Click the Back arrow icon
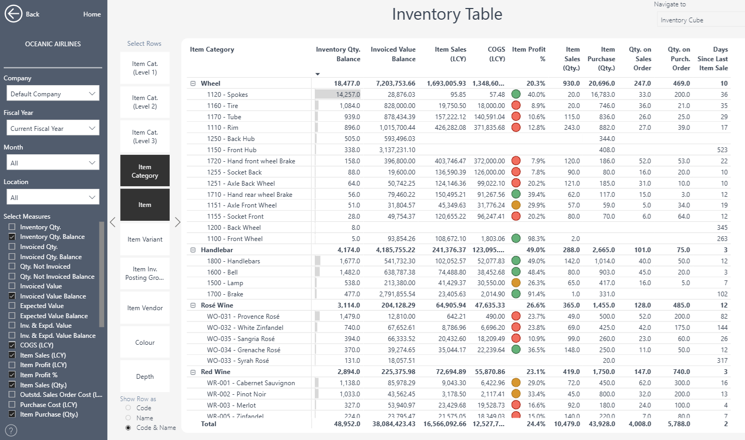 (x=13, y=14)
